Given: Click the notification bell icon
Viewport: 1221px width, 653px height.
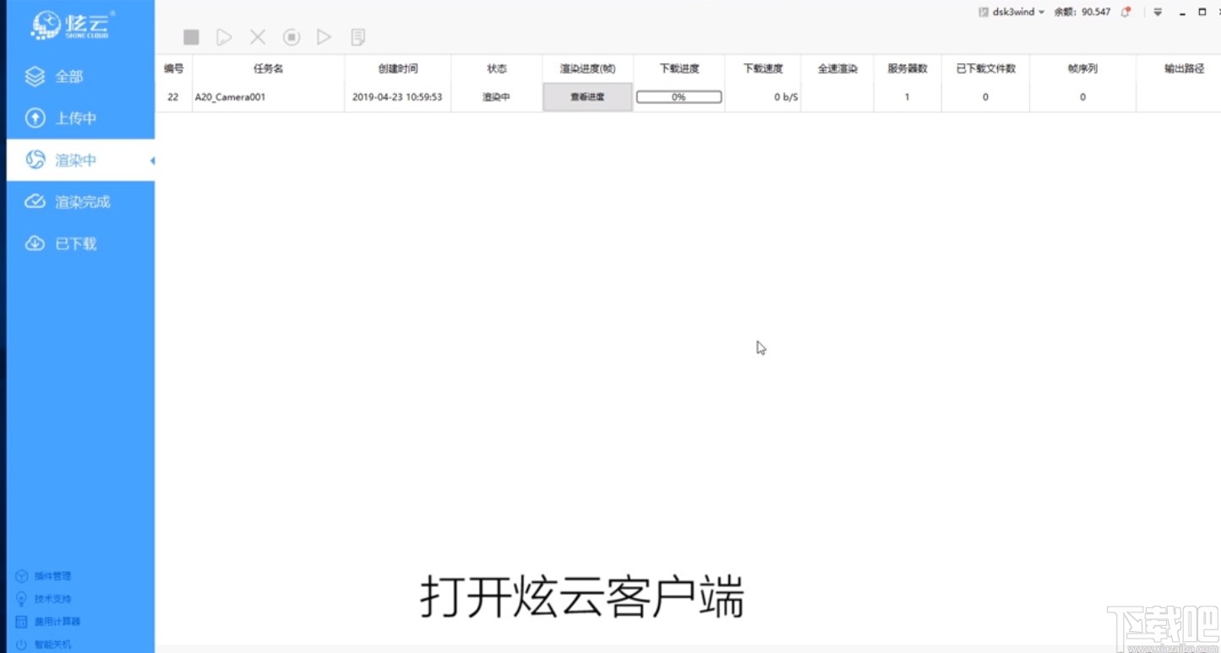Looking at the screenshot, I should [x=1125, y=12].
